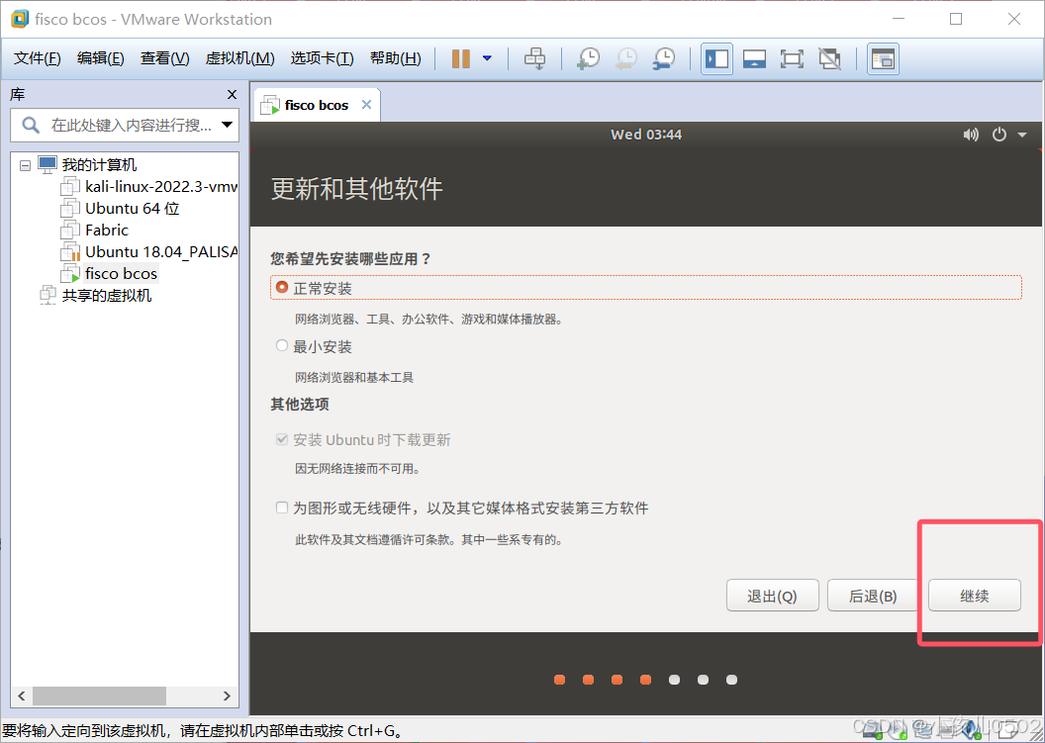This screenshot has width=1045, height=743.
Task: Open the 编辑(E) menu
Action: 101,58
